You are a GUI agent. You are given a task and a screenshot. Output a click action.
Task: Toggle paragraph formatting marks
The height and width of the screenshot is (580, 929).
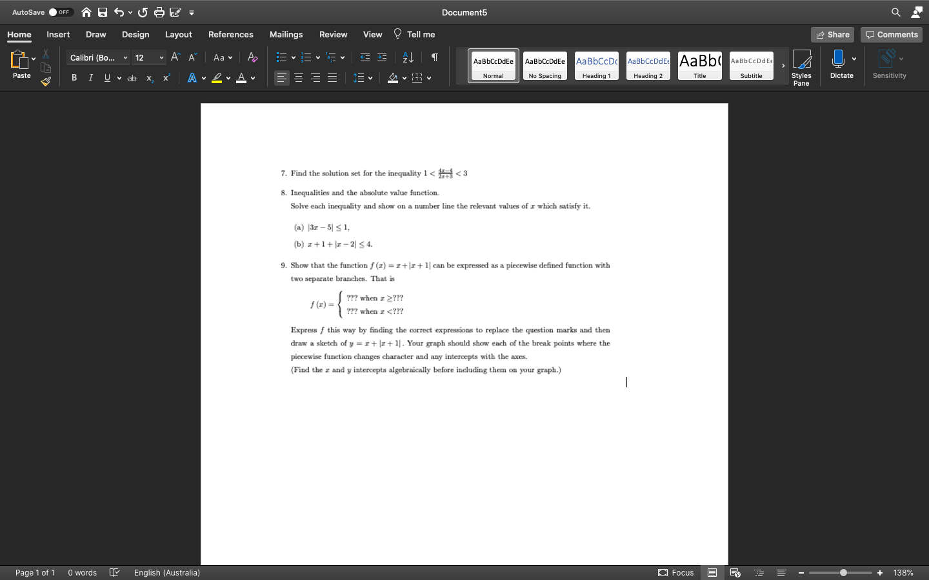(x=434, y=57)
